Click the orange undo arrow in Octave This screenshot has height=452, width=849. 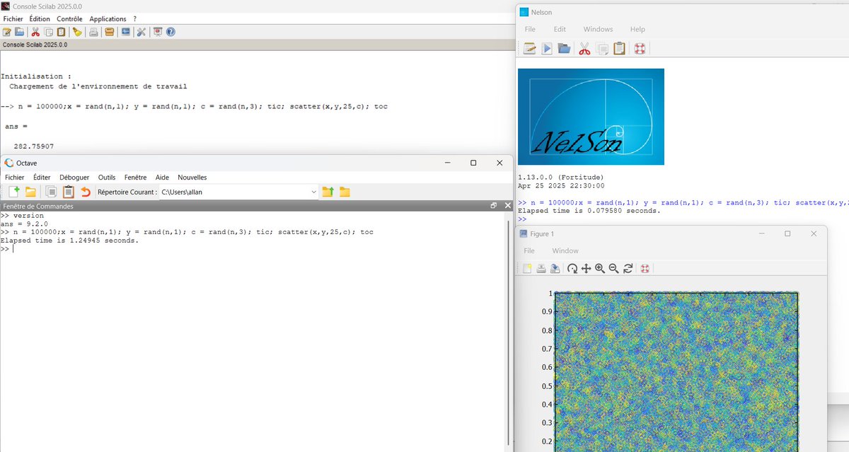point(85,192)
